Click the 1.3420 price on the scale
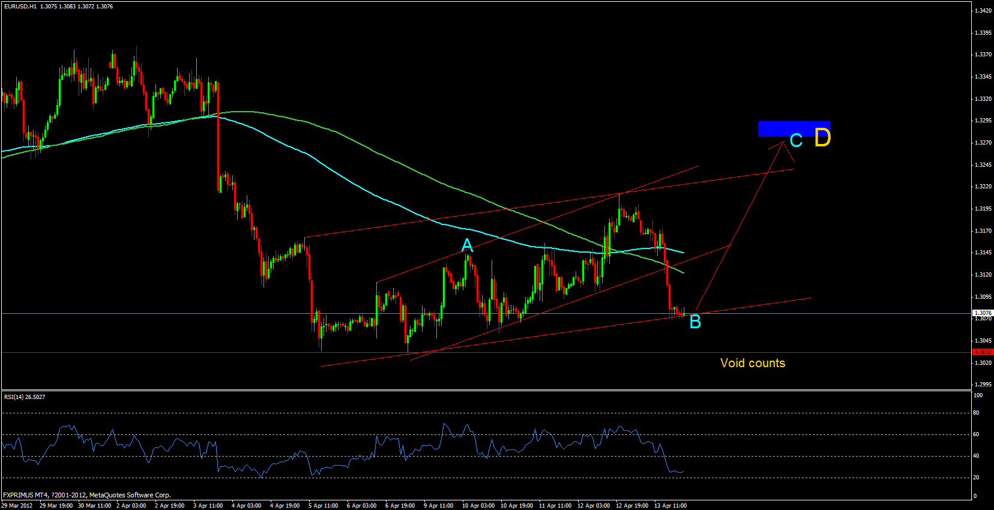Image resolution: width=994 pixels, height=510 pixels. point(983,11)
